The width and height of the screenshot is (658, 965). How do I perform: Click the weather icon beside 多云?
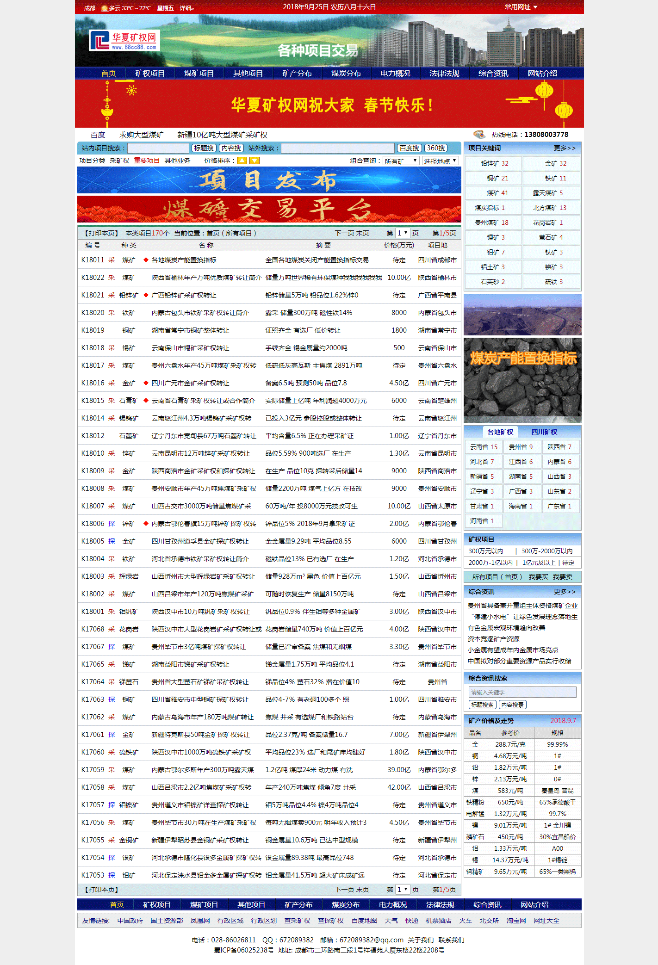point(104,8)
